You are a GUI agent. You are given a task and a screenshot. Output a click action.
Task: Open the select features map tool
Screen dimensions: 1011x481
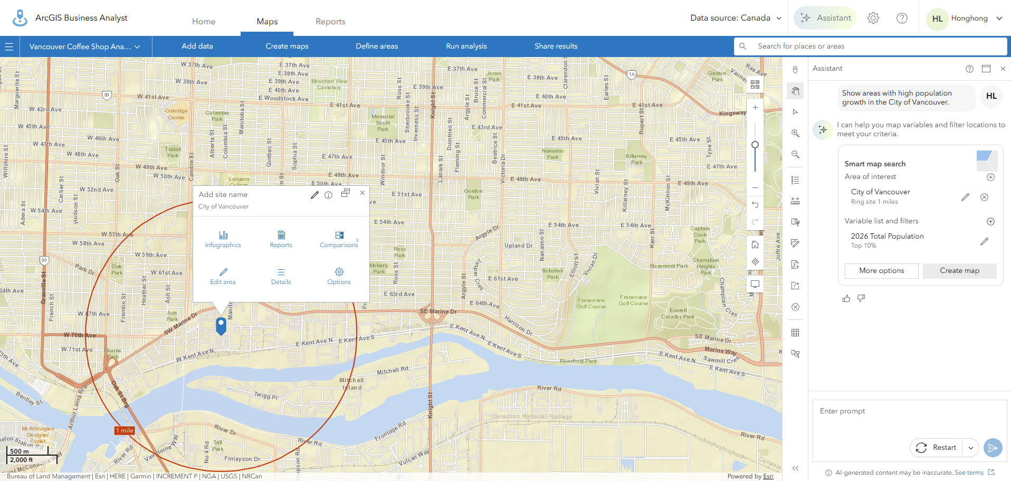[795, 354]
